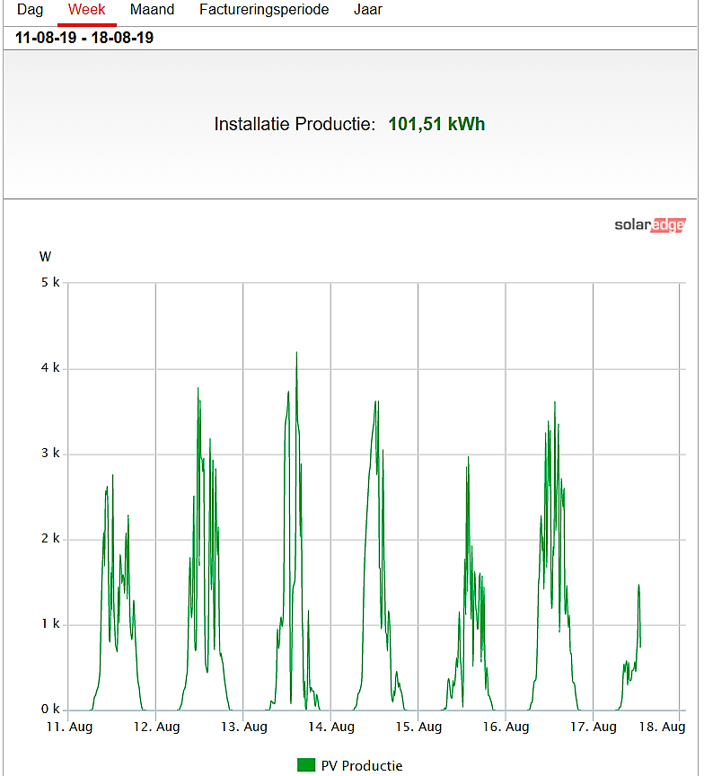Select the 16. Aug axis label
704x776 pixels.
click(506, 727)
